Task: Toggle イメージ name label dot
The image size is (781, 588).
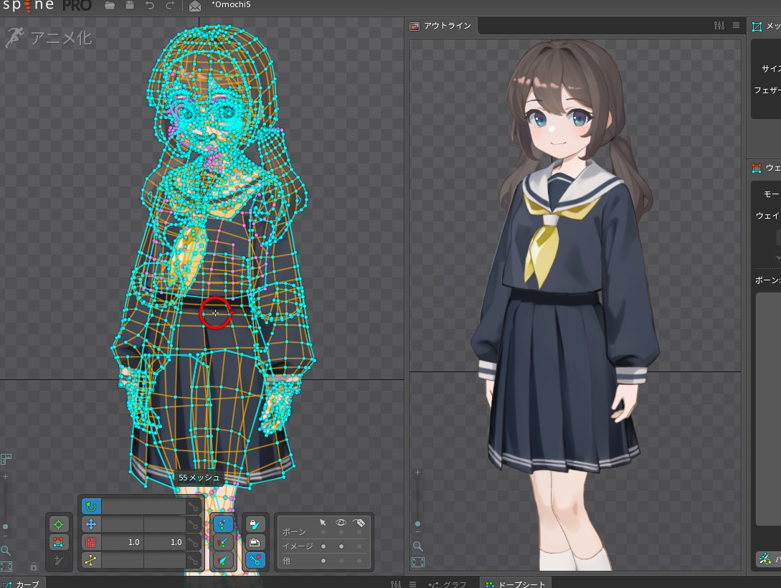Action: click(359, 546)
